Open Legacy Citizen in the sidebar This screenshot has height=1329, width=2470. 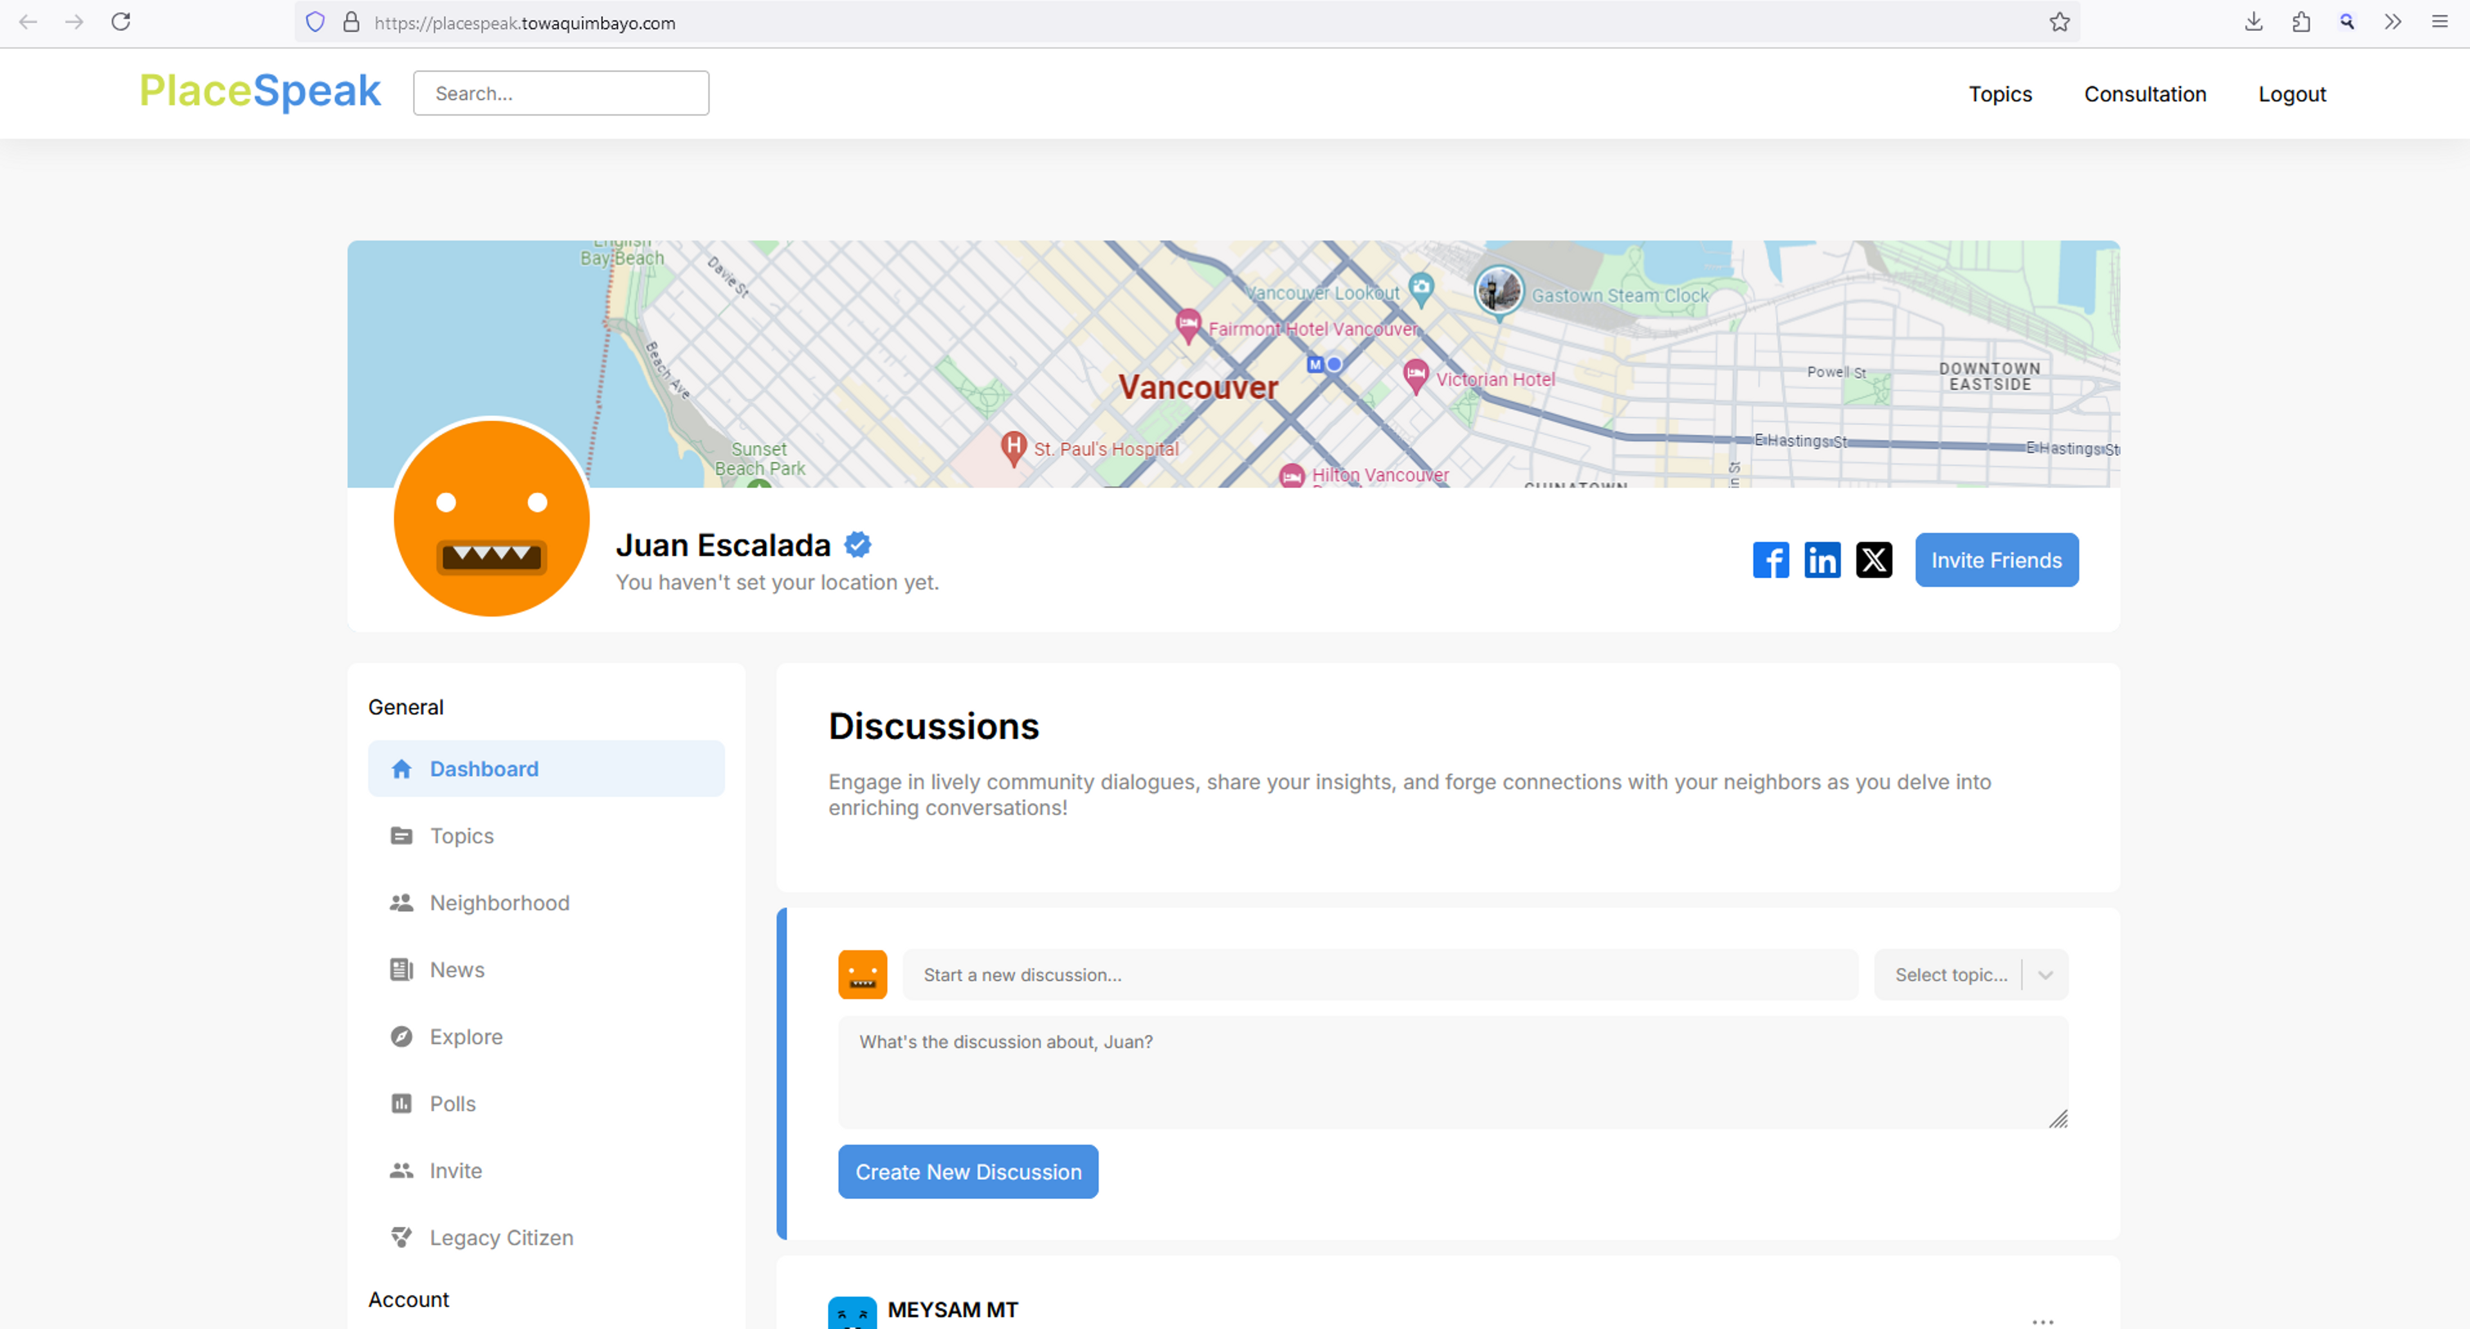[x=545, y=1238]
